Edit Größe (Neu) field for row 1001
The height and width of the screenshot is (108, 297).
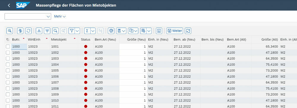point(133,46)
